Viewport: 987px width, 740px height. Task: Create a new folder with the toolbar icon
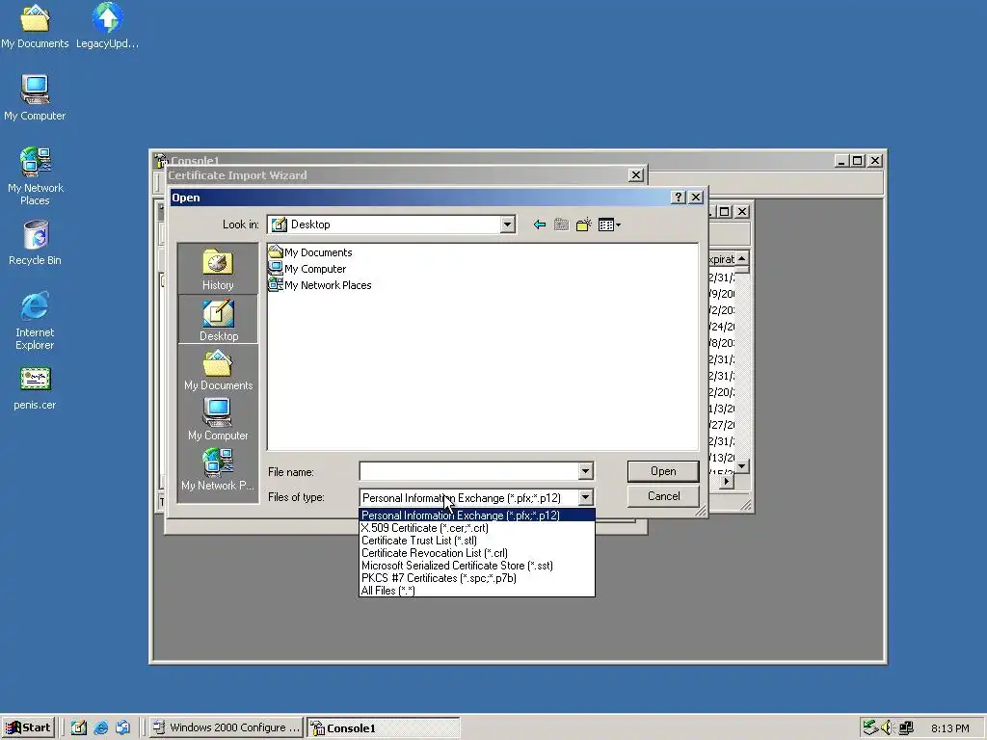pos(584,225)
